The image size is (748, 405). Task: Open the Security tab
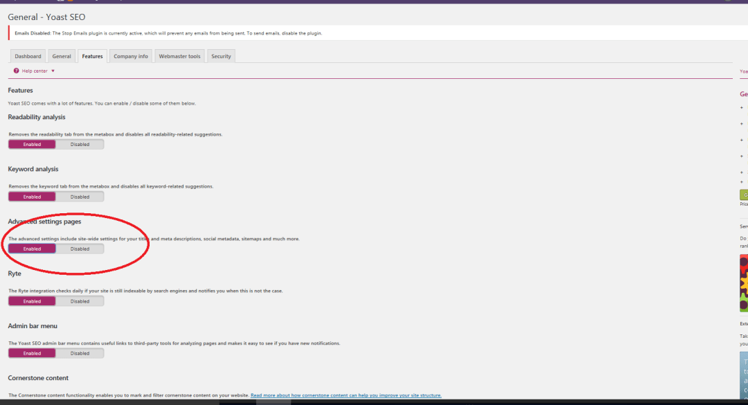[221, 56]
